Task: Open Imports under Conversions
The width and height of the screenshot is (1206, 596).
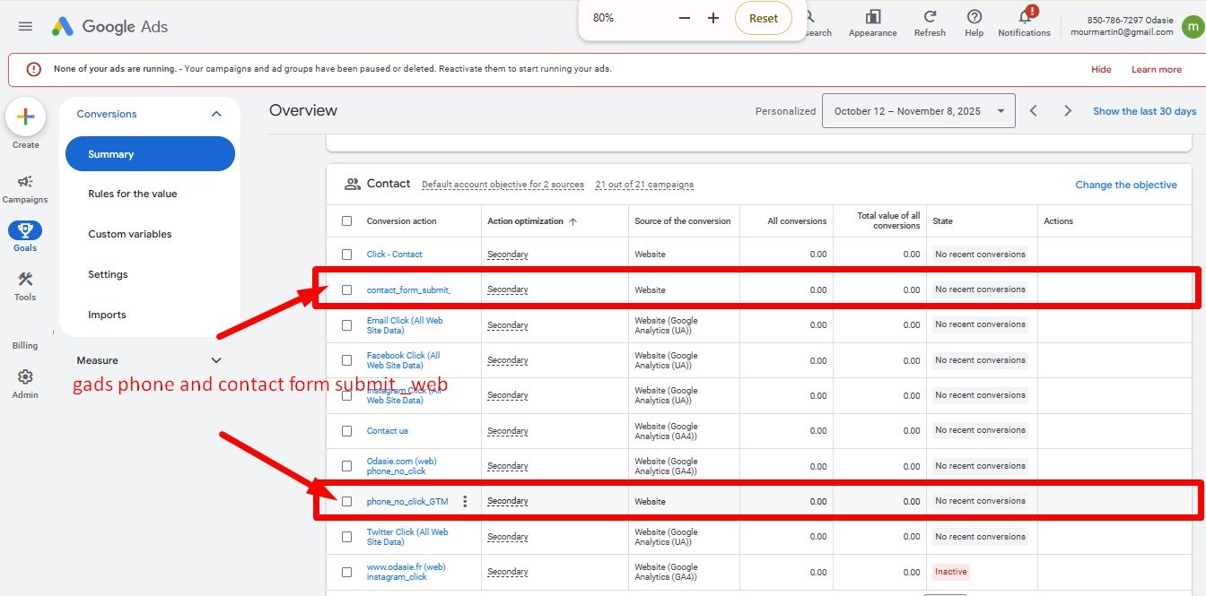Action: tap(107, 315)
